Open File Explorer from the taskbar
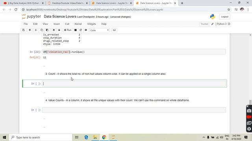 tap(95, 137)
